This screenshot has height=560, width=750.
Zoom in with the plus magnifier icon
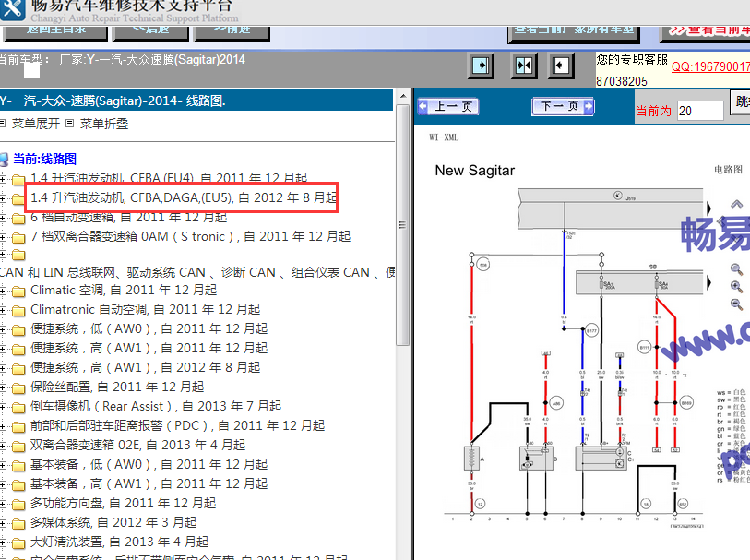[x=736, y=286]
